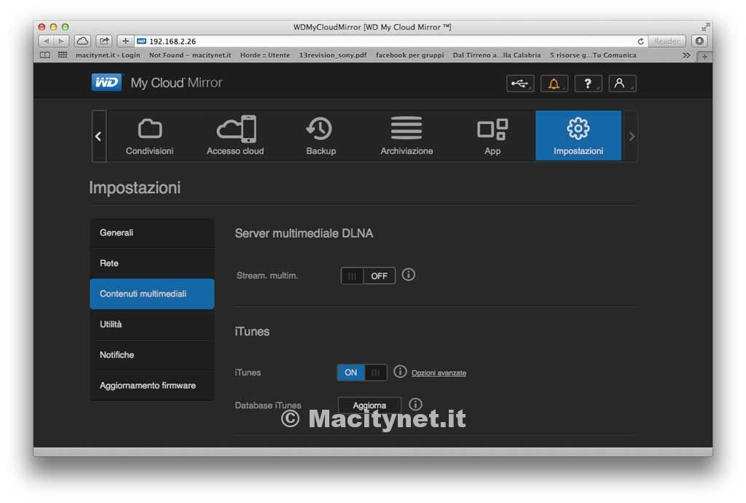Open the Safari downloads button
746x503 pixels.
pyautogui.click(x=699, y=41)
